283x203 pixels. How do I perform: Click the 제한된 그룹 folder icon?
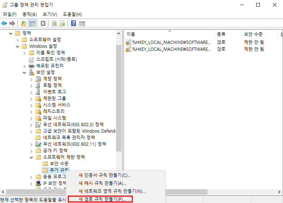(38, 99)
